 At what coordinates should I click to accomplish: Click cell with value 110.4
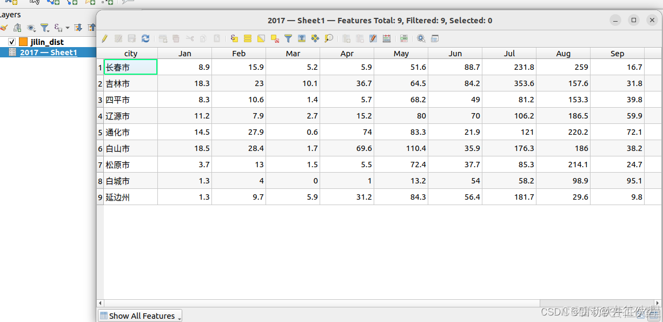click(401, 148)
